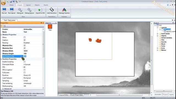
Task: Select the Test : Test_scene document tab
Action: coord(10,20)
